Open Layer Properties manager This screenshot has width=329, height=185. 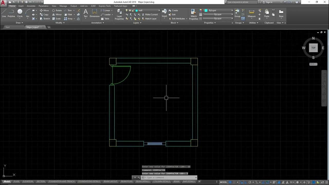(x=119, y=14)
